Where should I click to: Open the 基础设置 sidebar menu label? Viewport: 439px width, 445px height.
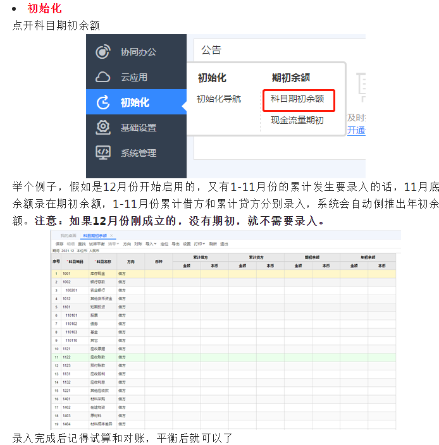[x=139, y=128]
